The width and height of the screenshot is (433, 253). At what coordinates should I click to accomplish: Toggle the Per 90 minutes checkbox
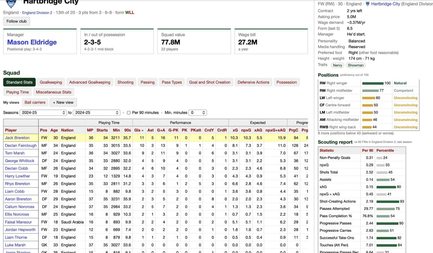tap(129, 113)
